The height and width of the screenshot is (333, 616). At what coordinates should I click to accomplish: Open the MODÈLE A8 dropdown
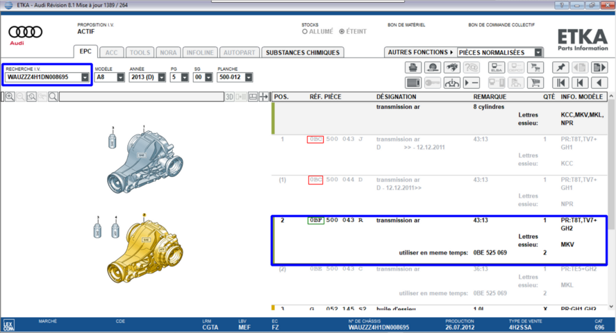(x=120, y=77)
